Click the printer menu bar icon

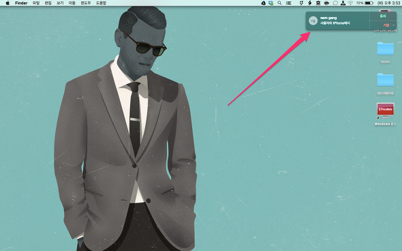pos(326,3)
